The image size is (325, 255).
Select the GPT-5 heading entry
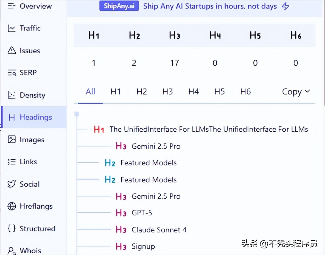click(x=142, y=213)
